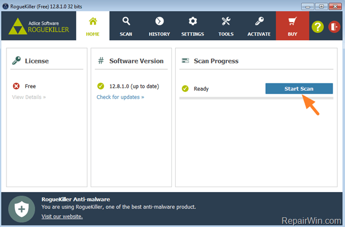Open the History tab
The width and height of the screenshot is (345, 227).
pos(160,26)
